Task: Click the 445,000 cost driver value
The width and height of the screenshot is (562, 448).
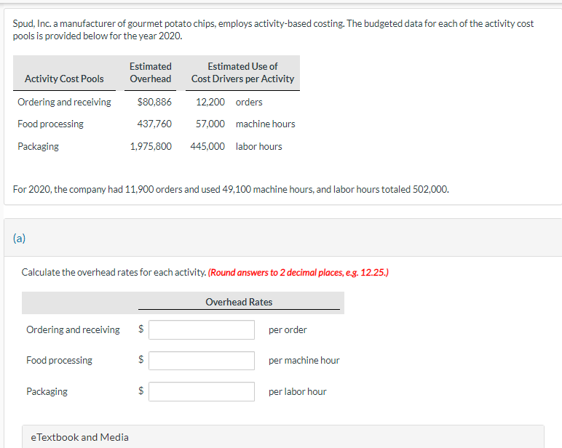Action: [207, 146]
